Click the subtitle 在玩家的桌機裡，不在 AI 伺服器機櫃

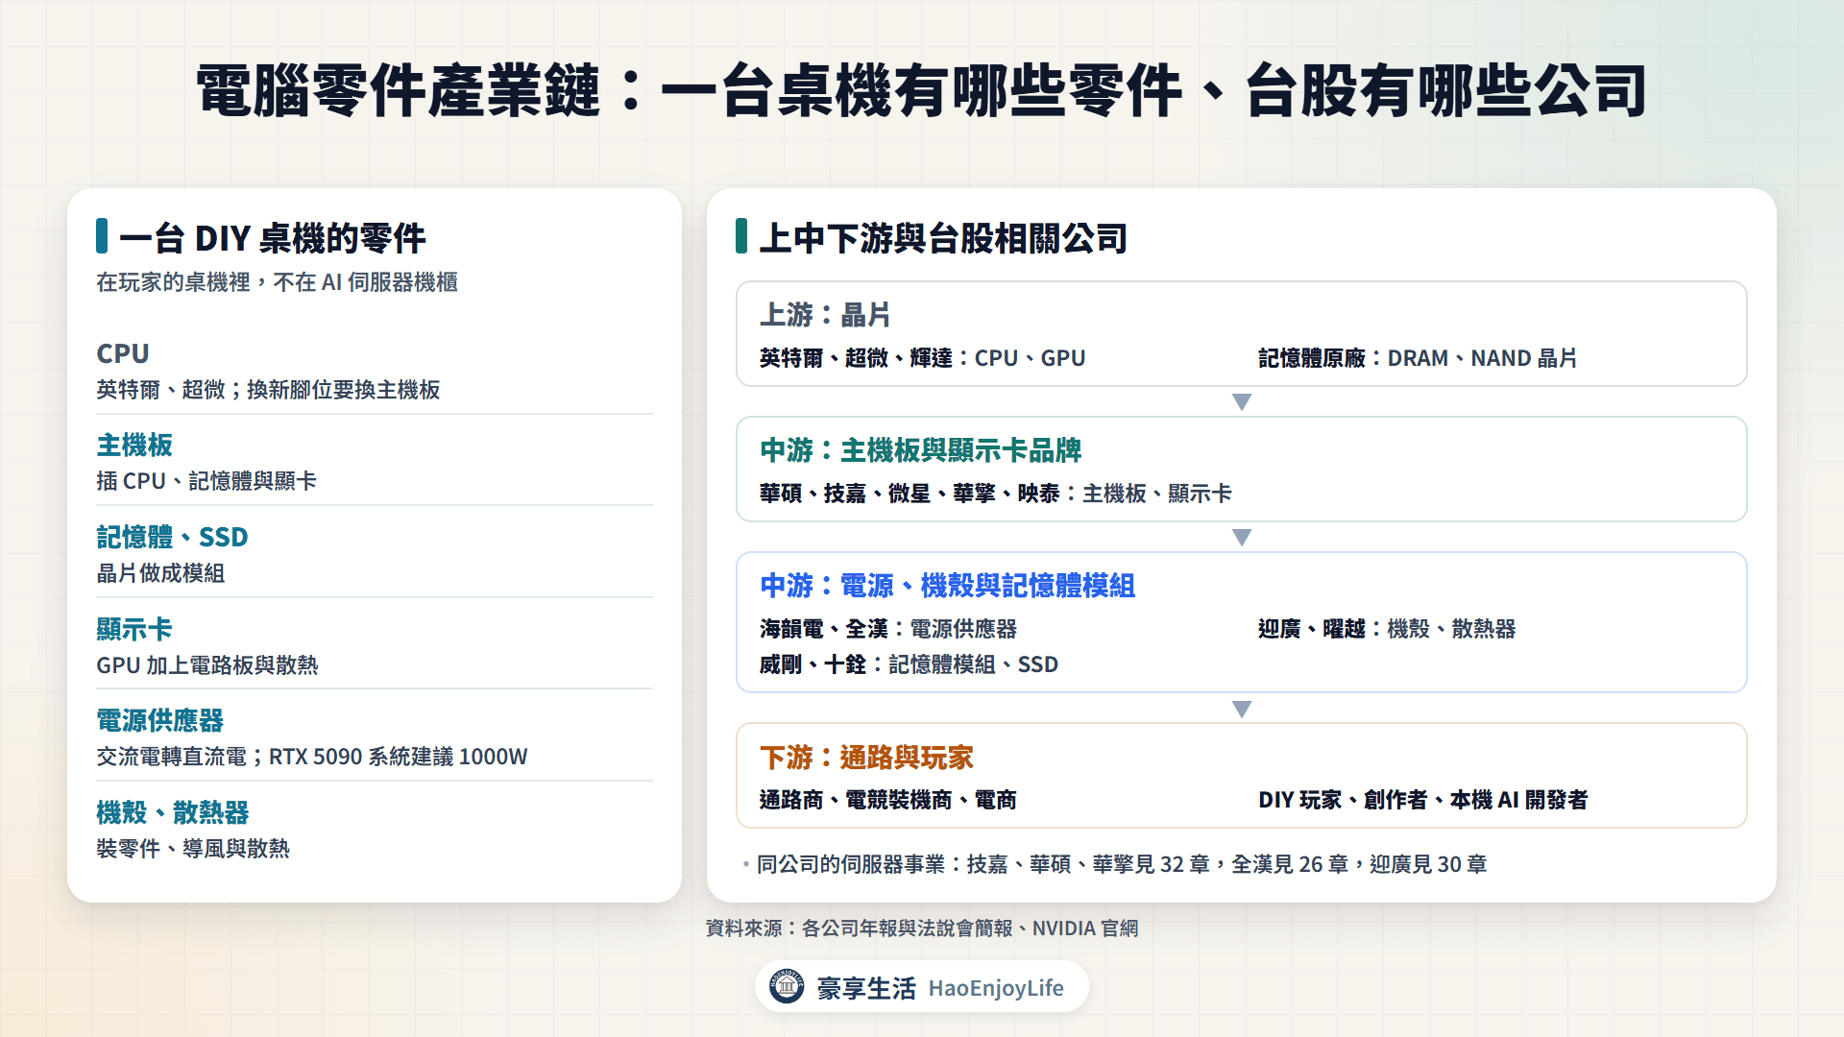point(277,282)
